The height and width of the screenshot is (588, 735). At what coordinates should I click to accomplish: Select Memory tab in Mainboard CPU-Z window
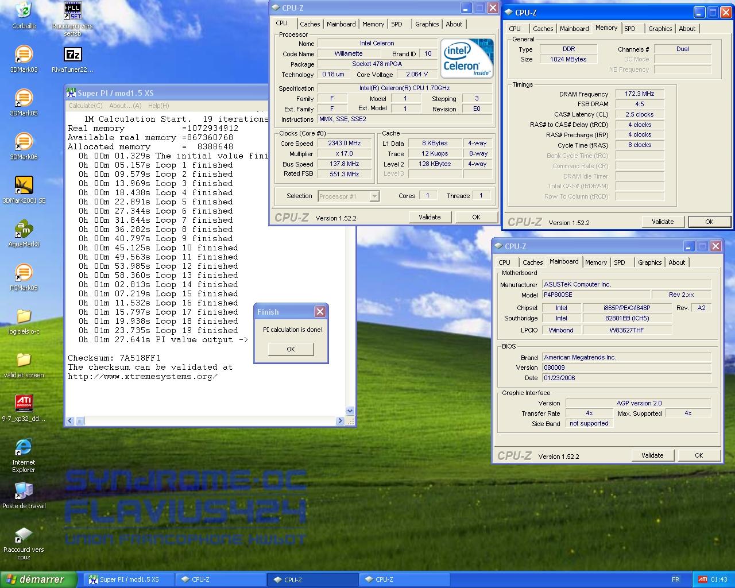click(x=596, y=262)
